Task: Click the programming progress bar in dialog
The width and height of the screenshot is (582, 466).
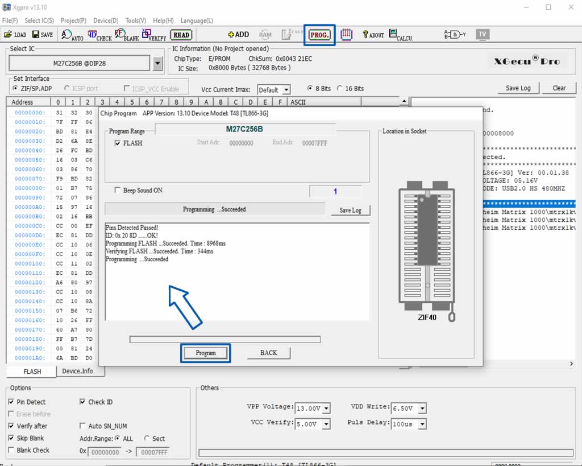Action: (225, 339)
